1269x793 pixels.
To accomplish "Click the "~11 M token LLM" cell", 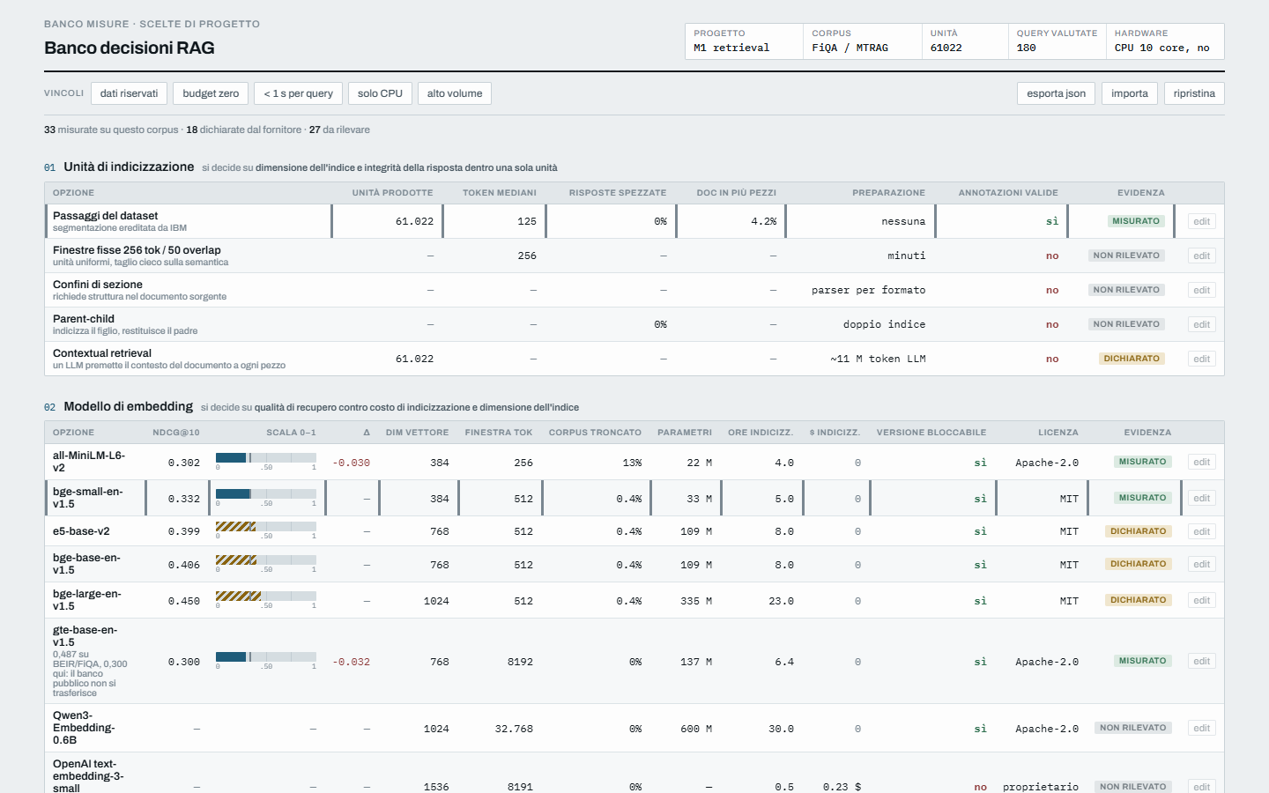I will pos(878,359).
